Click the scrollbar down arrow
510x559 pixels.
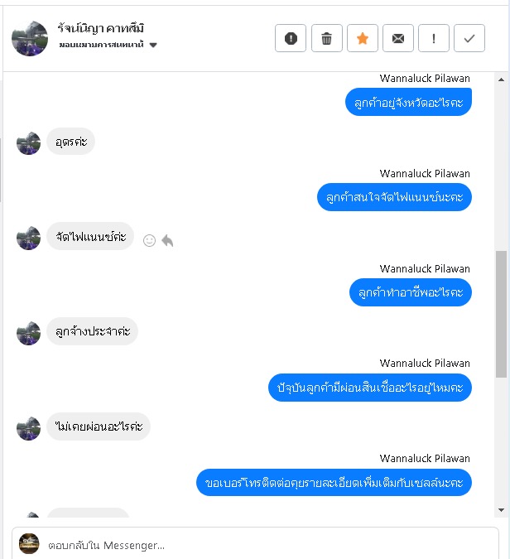click(x=501, y=510)
